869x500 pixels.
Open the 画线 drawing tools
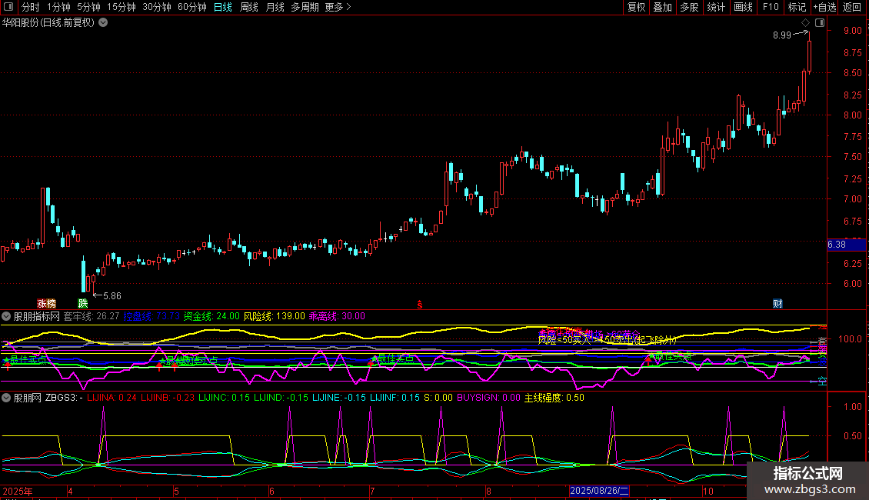[743, 8]
